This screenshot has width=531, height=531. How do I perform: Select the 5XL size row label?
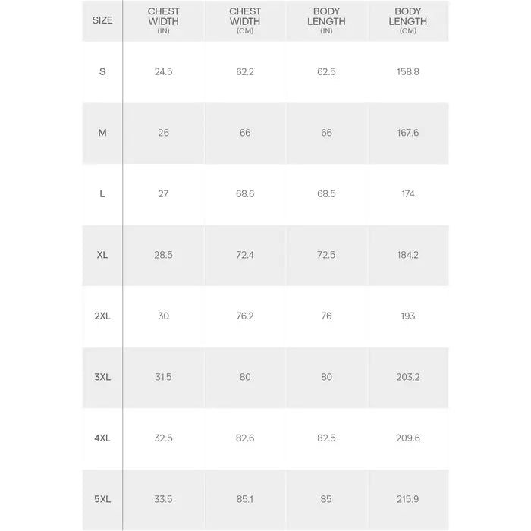[x=102, y=499]
